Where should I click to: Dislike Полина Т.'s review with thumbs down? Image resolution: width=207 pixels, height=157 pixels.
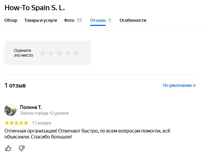22,148
